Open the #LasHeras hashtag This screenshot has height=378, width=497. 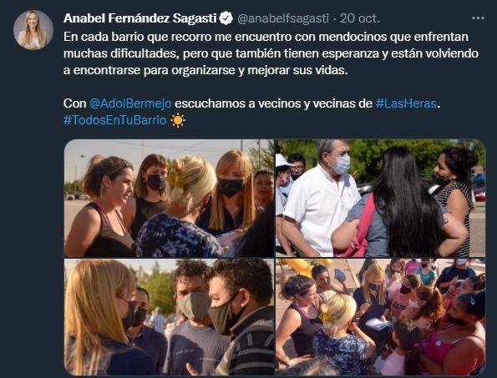click(406, 103)
